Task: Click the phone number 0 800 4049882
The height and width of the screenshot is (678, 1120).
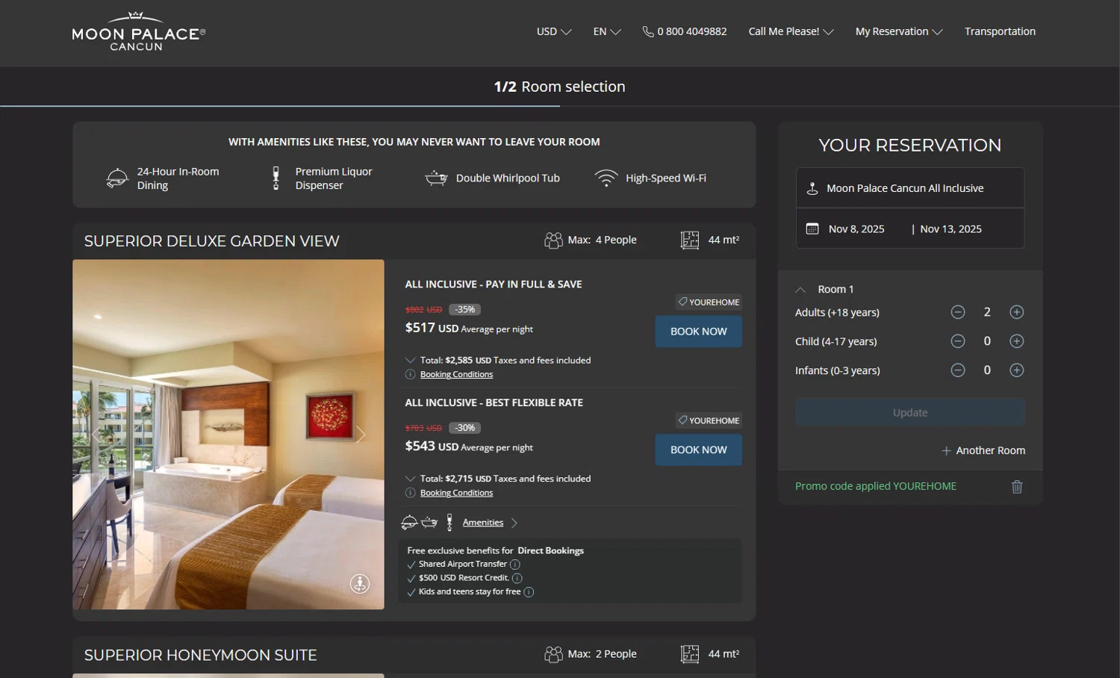Action: coord(691,31)
